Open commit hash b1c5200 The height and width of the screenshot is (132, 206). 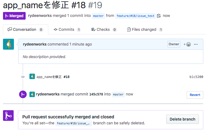click(x=196, y=77)
